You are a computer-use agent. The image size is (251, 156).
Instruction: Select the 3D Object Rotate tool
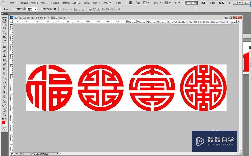point(4,101)
